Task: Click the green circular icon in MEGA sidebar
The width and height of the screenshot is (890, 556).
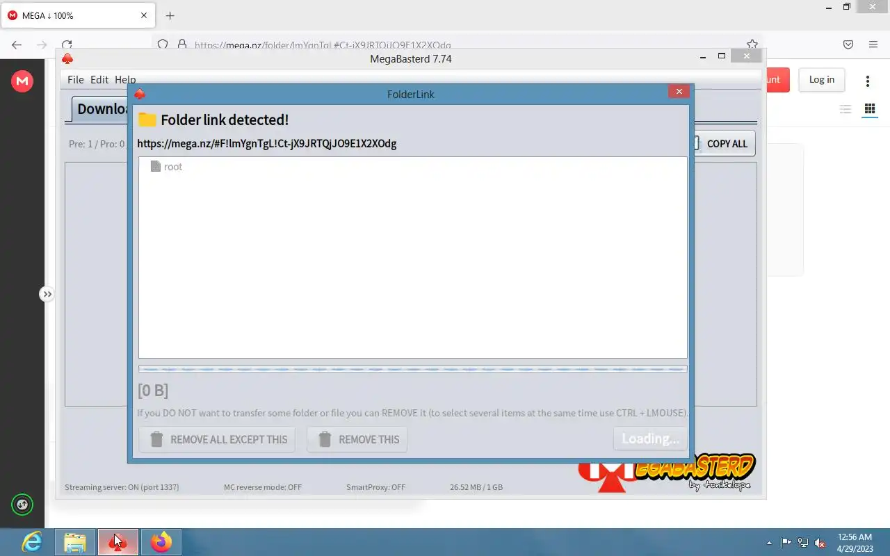Action: [x=22, y=505]
